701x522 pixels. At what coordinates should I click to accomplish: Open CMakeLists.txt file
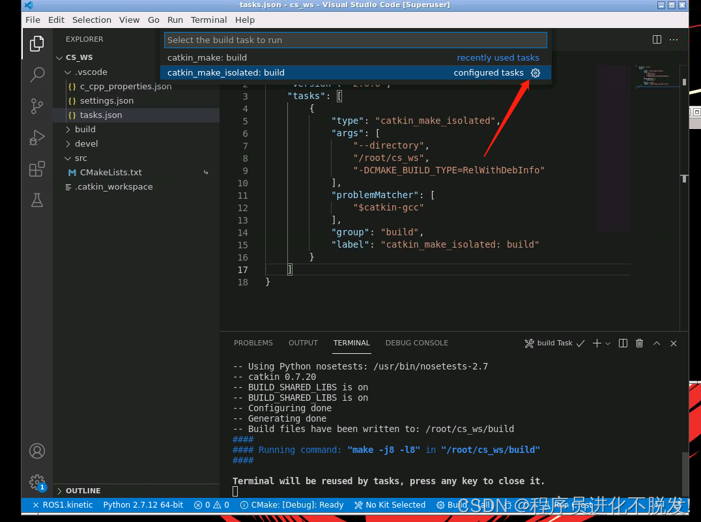(x=110, y=172)
